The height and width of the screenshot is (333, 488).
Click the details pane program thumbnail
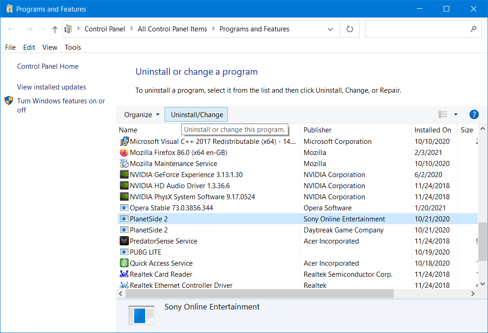(x=141, y=315)
